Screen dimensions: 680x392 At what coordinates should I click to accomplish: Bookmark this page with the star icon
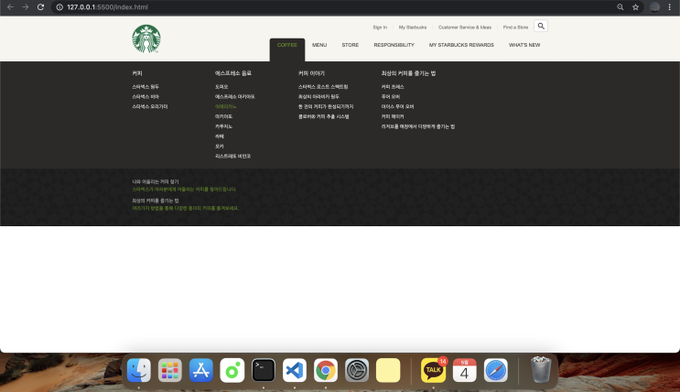pos(635,7)
